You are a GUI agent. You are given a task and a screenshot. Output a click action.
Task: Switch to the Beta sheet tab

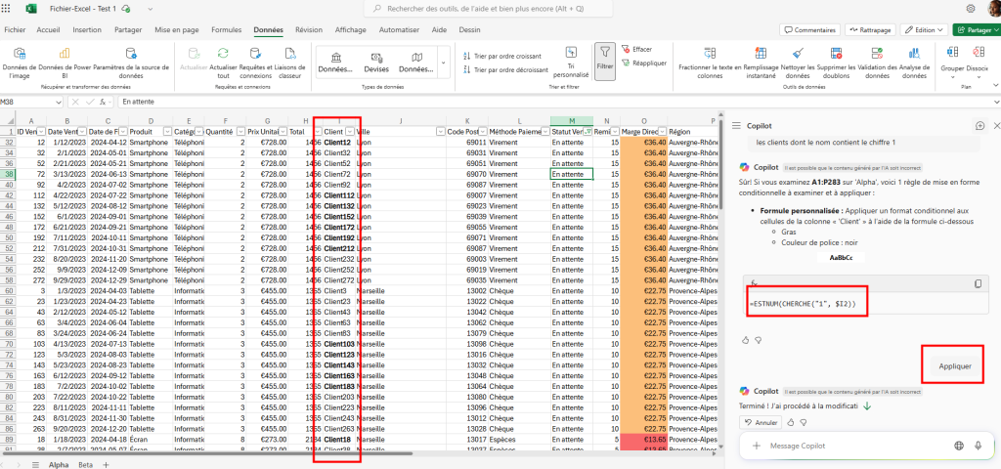coord(86,464)
